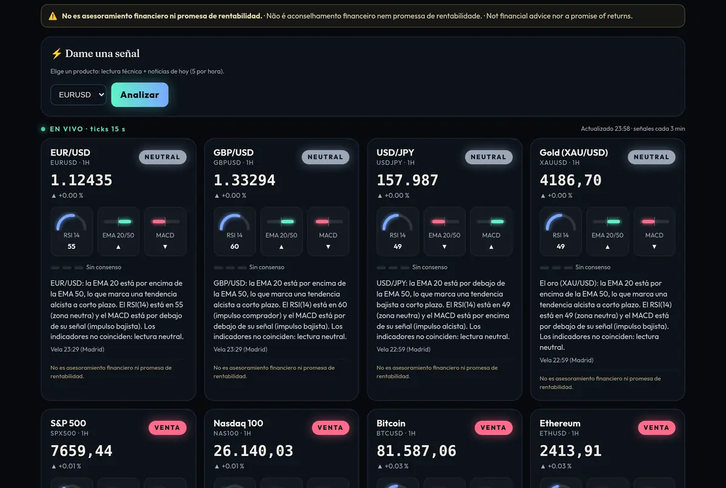This screenshot has width=726, height=488.
Task: Click the green EN VIVO status dot
Action: (x=43, y=129)
